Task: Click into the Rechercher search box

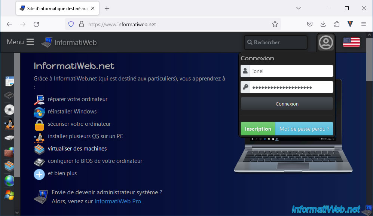Action: pos(276,42)
